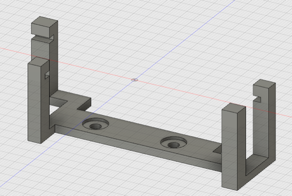Select the origin point marker at axes intersection
Screen dimensions: 292x196
(135, 80)
